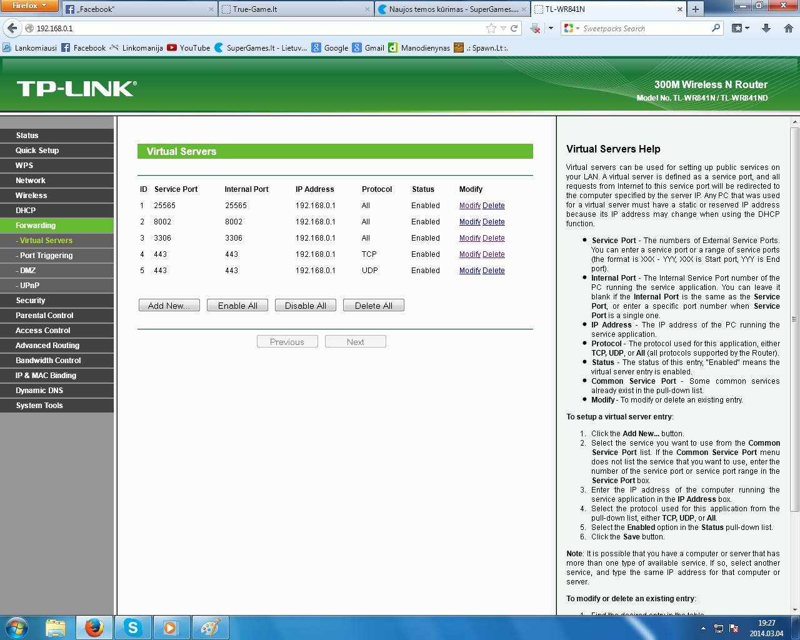This screenshot has width=800, height=640.
Task: Delete the port 443 TCP entry
Action: (x=494, y=254)
